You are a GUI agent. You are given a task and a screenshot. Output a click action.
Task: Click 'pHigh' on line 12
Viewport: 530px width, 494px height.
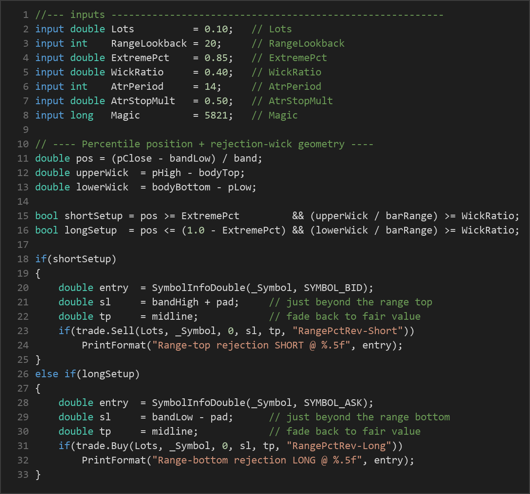pyautogui.click(x=166, y=173)
